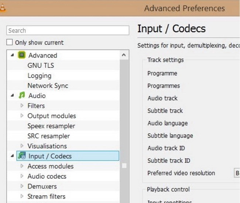Select GNU TLS in the tree

(x=41, y=65)
